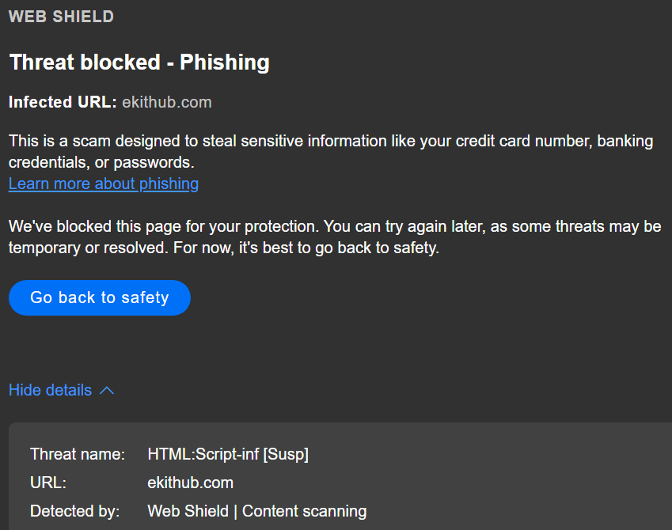Select the Web Shield | Content scanning value
Viewport: 672px width, 530px height.
(256, 511)
